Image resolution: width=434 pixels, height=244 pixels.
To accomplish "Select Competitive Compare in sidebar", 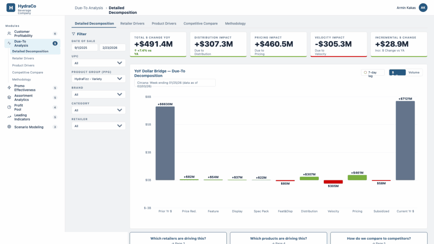I will click(x=35, y=72).
